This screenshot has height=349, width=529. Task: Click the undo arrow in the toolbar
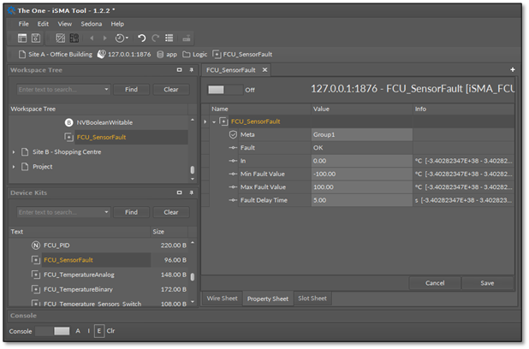[x=141, y=38]
